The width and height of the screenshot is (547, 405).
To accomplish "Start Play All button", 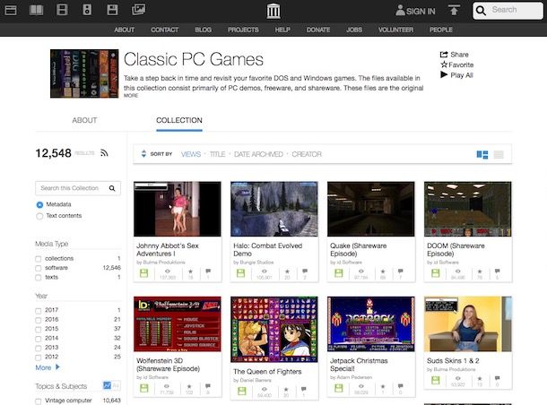I will pos(456,75).
